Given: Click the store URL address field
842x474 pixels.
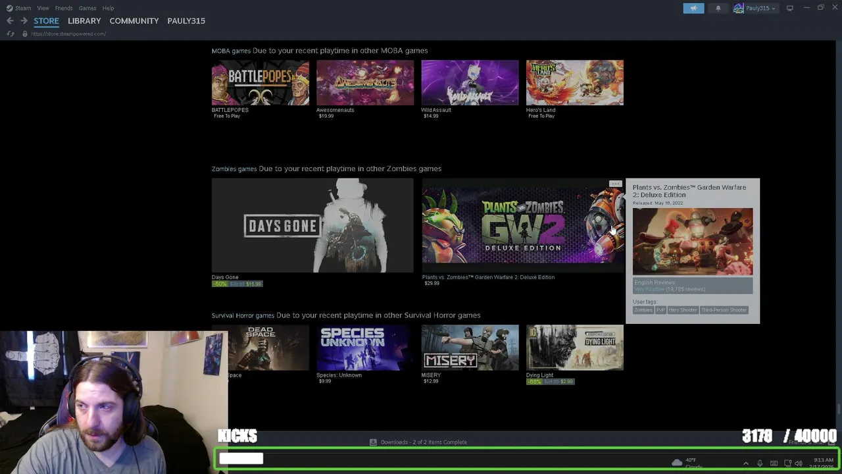Looking at the screenshot, I should tap(68, 34).
